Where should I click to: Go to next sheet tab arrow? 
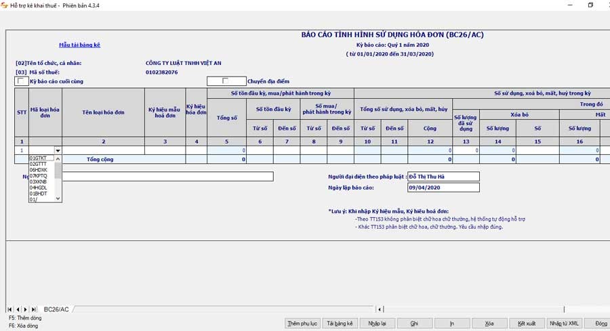(x=26, y=309)
